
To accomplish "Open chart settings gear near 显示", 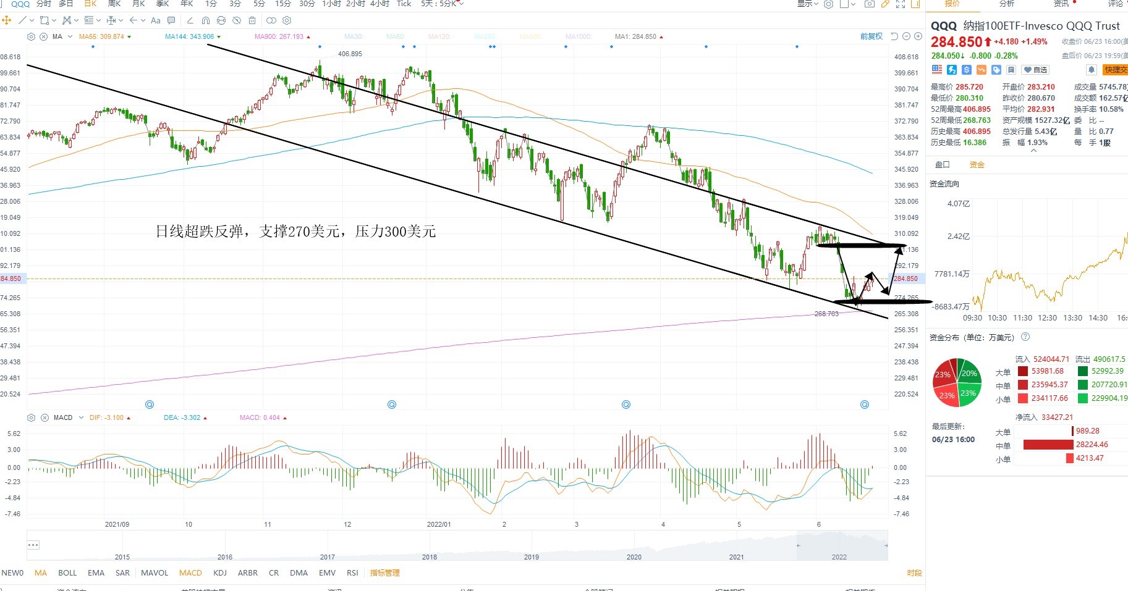I will pyautogui.click(x=828, y=4).
